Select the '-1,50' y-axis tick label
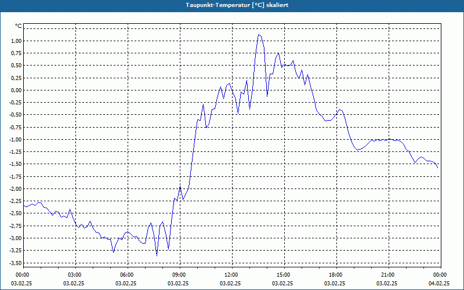The height and width of the screenshot is (290, 464). 16,164
